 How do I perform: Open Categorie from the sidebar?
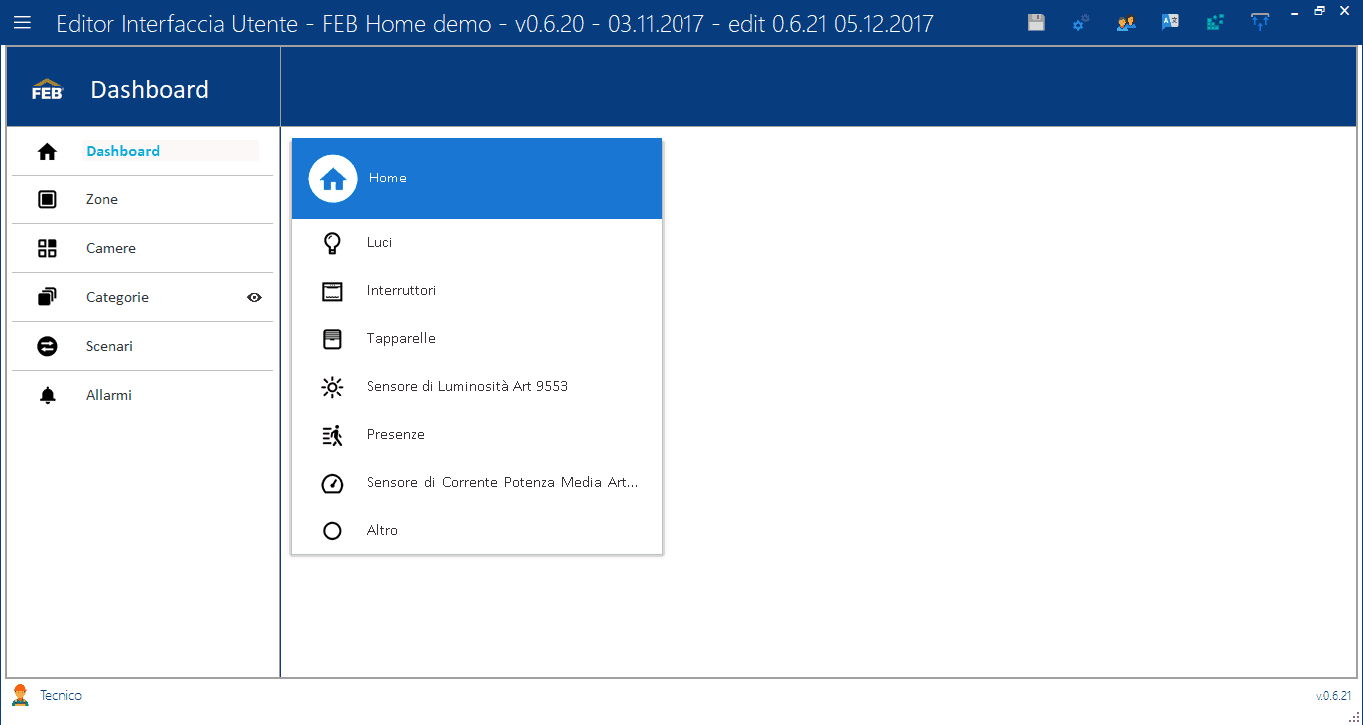(143, 297)
